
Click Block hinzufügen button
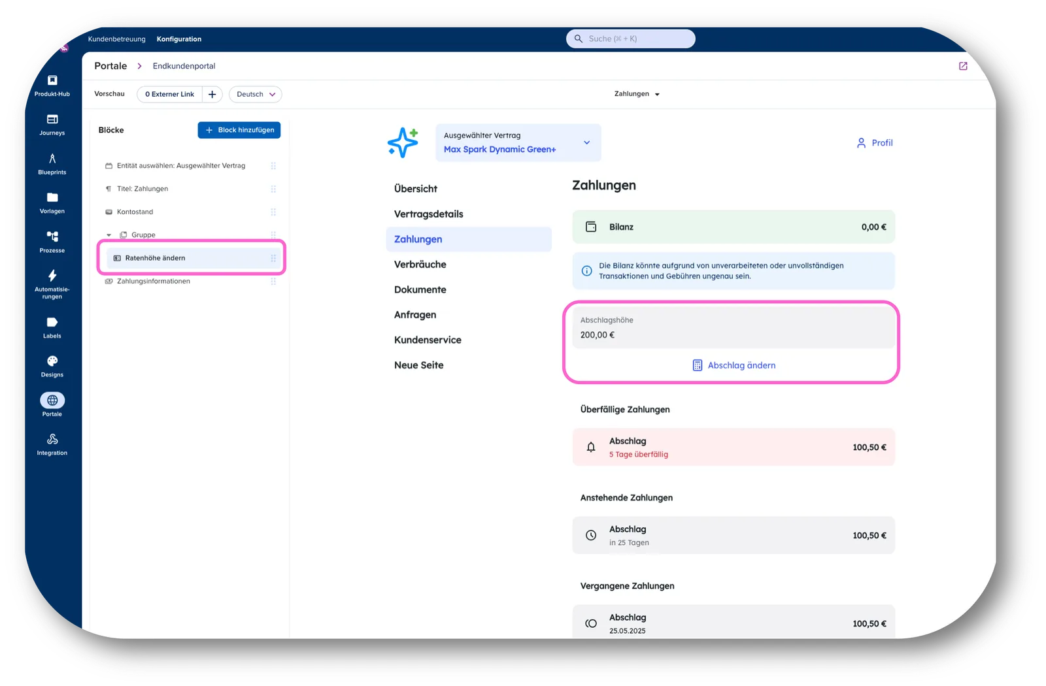tap(239, 130)
